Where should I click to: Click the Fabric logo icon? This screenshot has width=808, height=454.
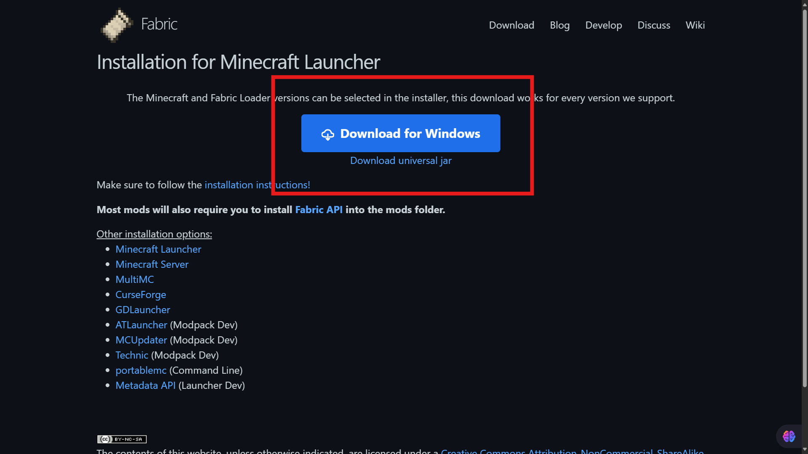[x=117, y=25]
